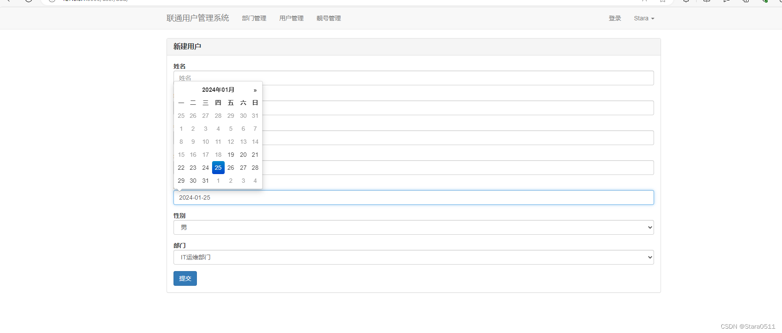This screenshot has height=333, width=782.
Task: Open the 联通用户管理系统 brand link
Action: coord(198,18)
